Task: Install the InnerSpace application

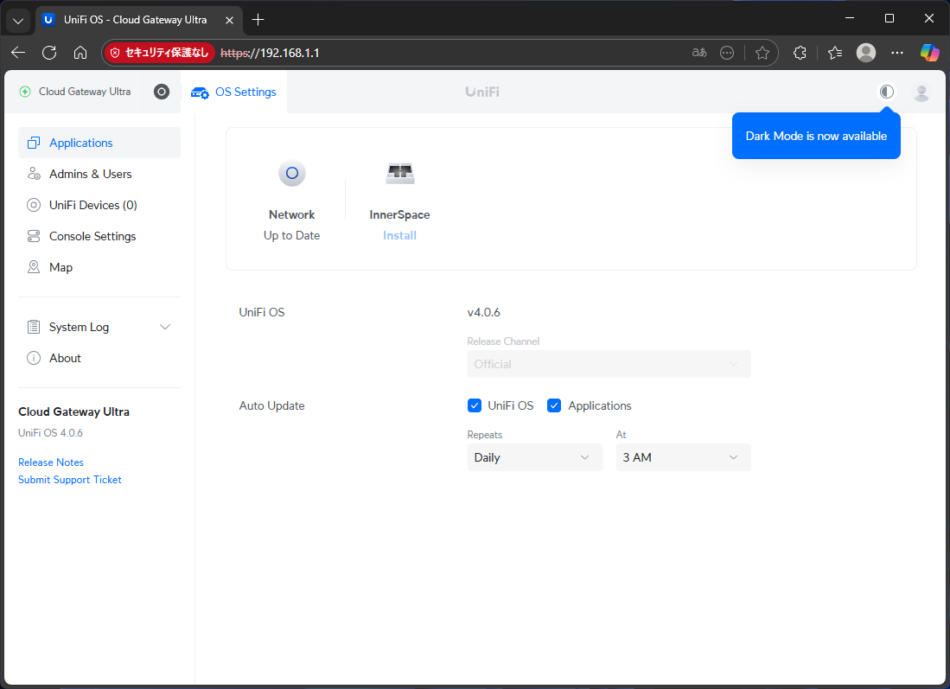Action: pyautogui.click(x=399, y=235)
